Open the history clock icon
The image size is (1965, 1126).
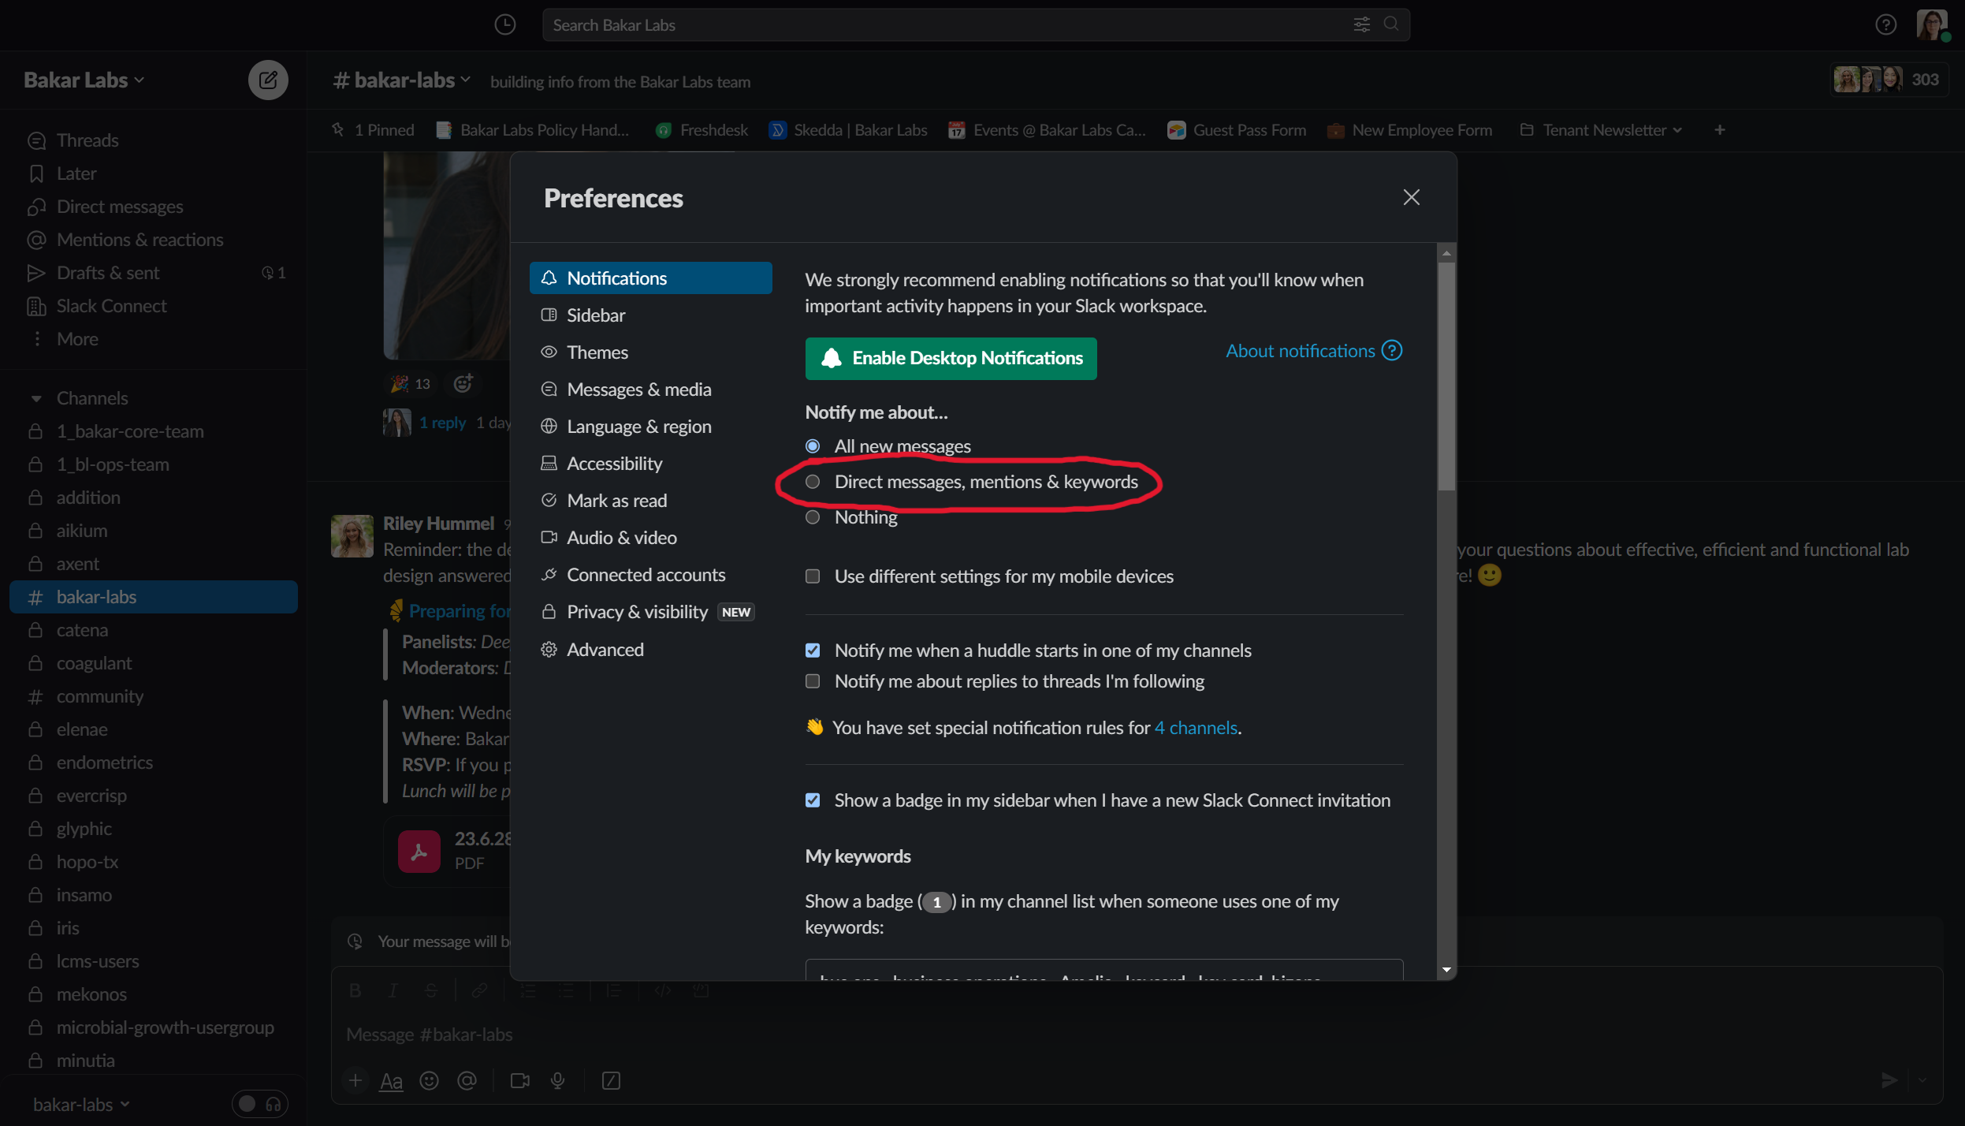pyautogui.click(x=504, y=24)
